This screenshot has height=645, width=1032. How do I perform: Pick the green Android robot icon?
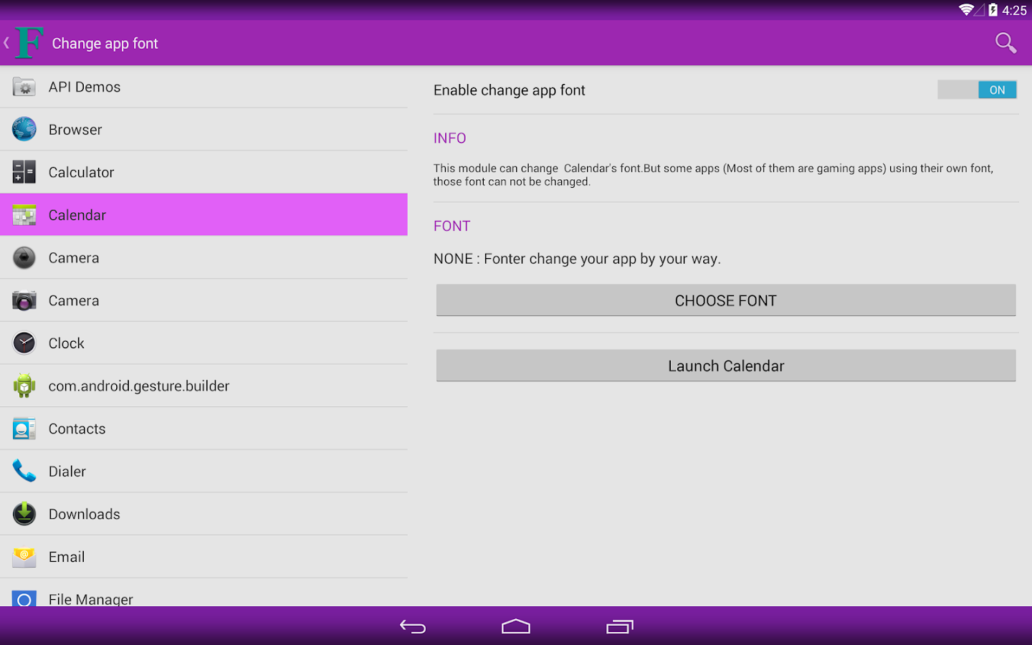click(x=24, y=386)
